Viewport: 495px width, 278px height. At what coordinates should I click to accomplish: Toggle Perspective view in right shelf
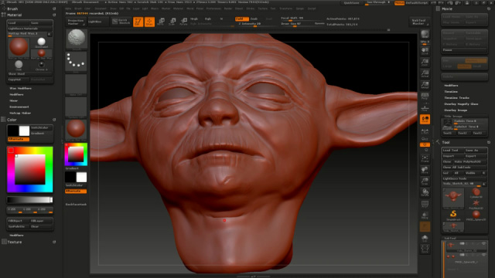pyautogui.click(x=425, y=97)
